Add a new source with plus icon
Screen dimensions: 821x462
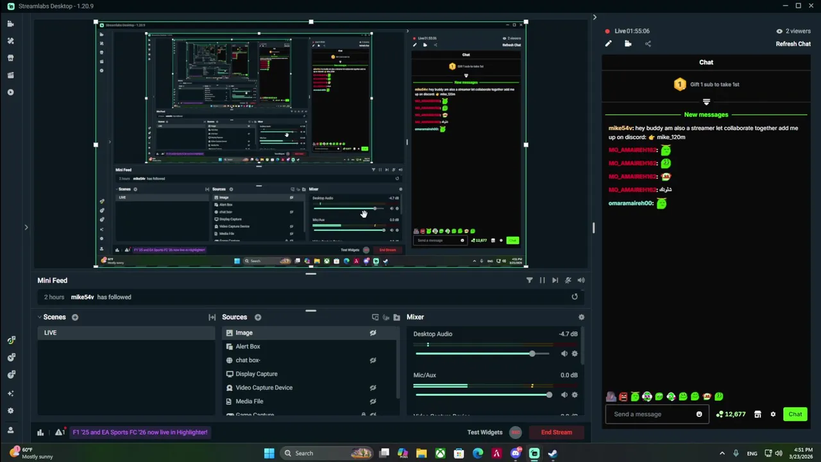258,317
